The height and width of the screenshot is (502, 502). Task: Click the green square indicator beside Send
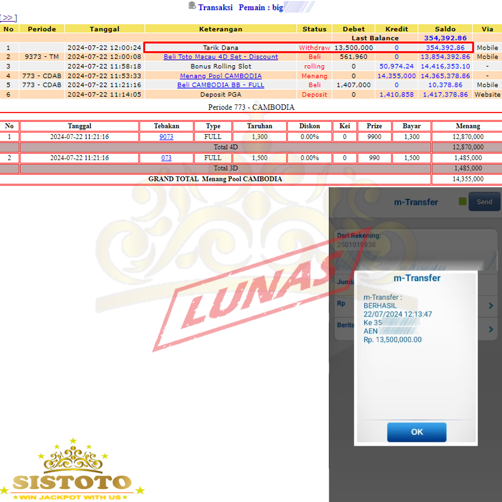pos(462,202)
